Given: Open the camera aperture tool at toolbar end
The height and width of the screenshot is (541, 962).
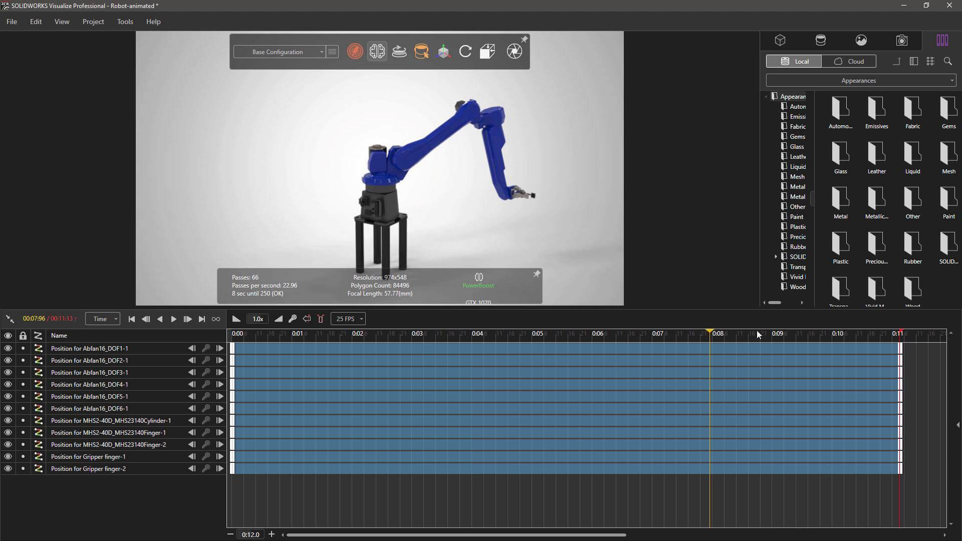Looking at the screenshot, I should tap(515, 51).
